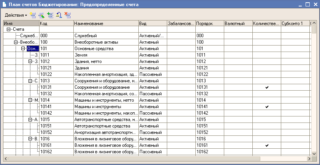Open the Действия dropdown menu

pyautogui.click(x=16, y=15)
